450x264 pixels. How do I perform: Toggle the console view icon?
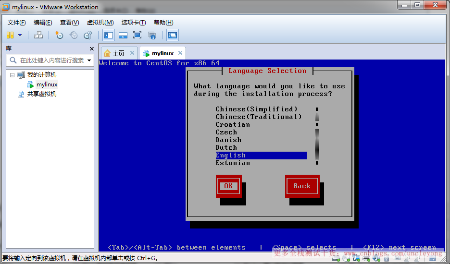173,35
